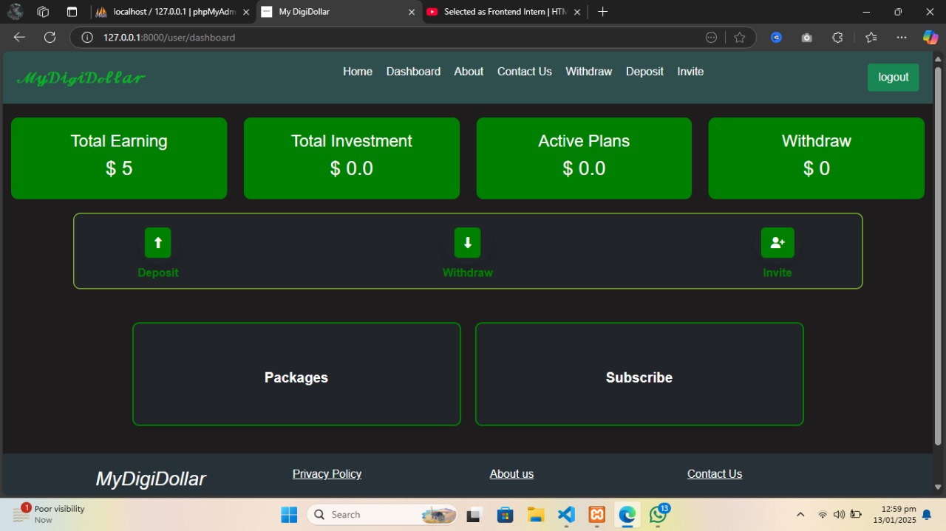
Task: Click the browser back arrow
Action: (19, 38)
